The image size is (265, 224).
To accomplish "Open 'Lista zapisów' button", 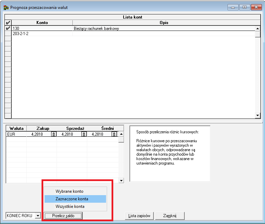I will 139,216.
